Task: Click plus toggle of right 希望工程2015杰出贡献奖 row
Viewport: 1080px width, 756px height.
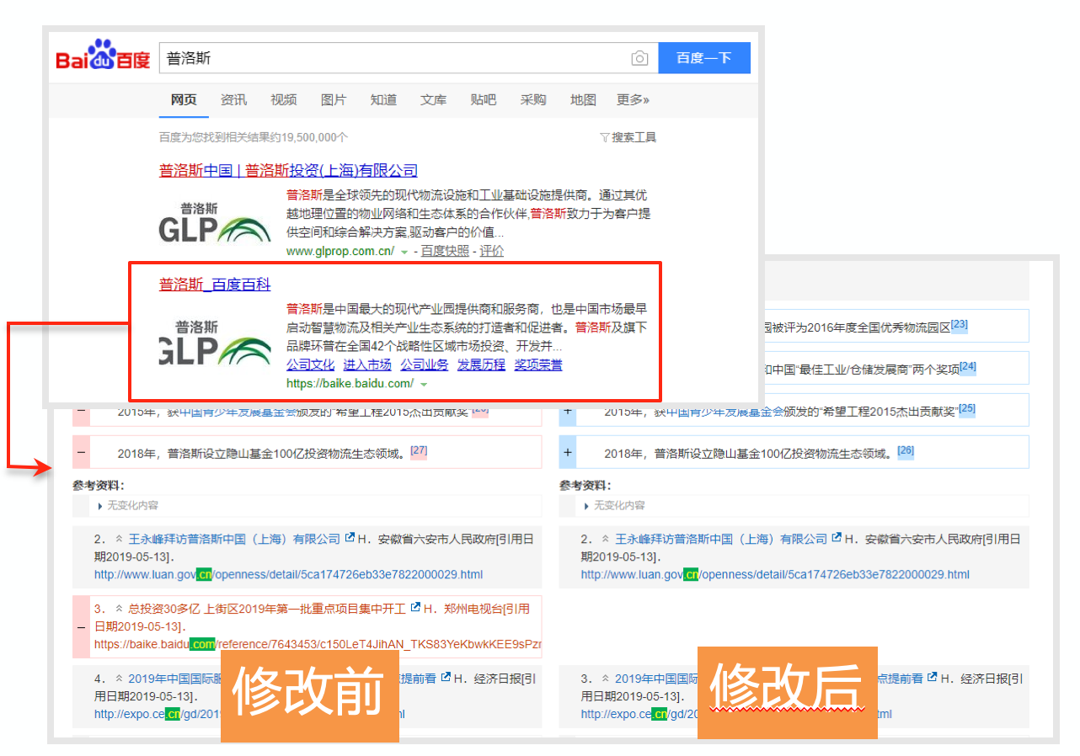Action: (568, 411)
